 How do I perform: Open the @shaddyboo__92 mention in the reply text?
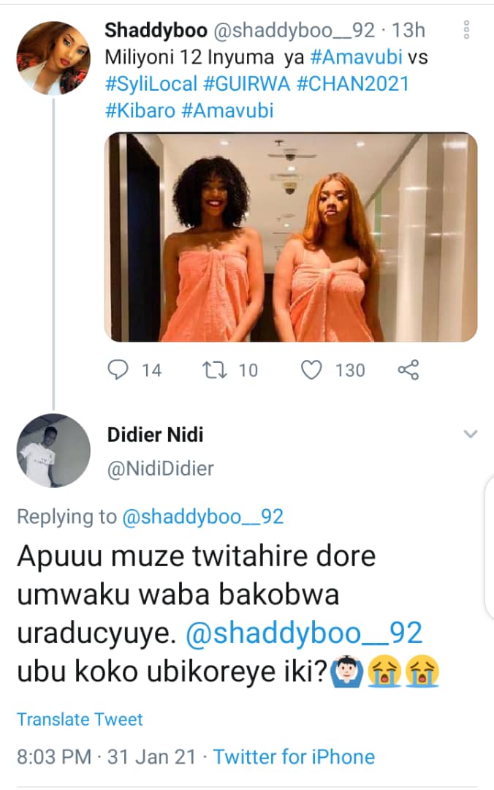[305, 633]
